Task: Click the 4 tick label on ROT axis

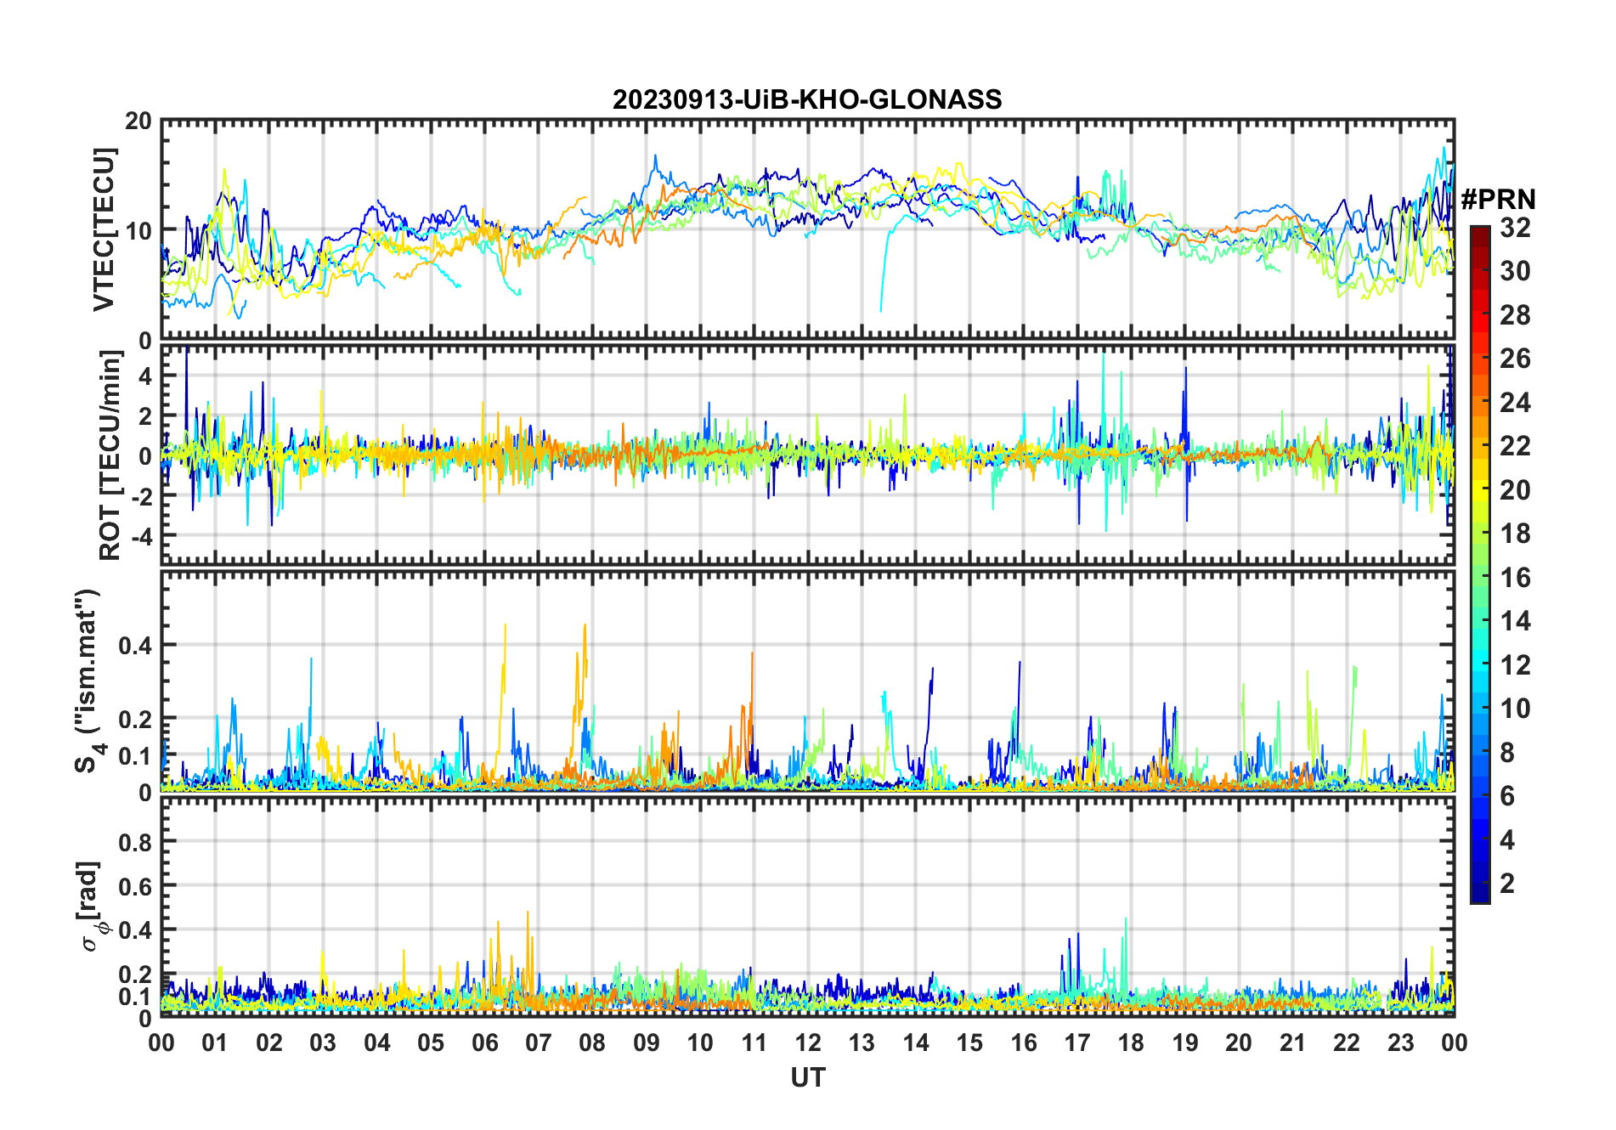Action: (145, 376)
